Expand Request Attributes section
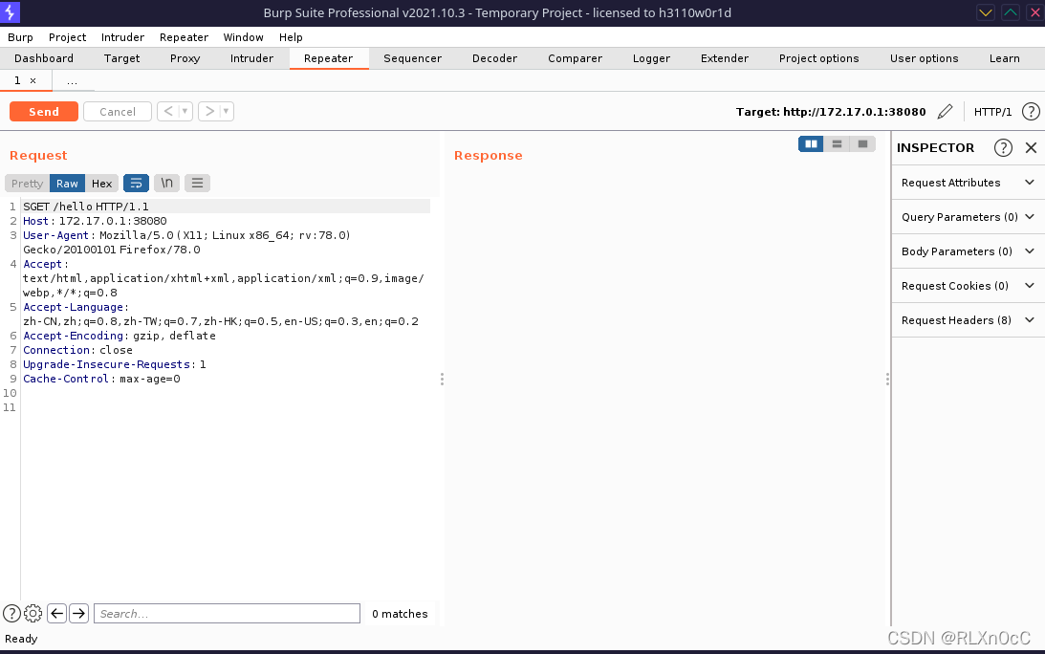 [x=968, y=183]
